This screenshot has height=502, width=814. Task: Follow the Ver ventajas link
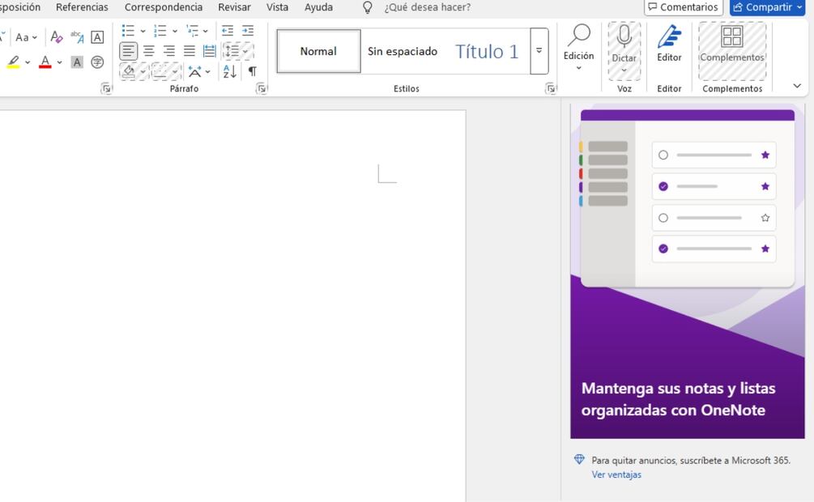(x=616, y=475)
